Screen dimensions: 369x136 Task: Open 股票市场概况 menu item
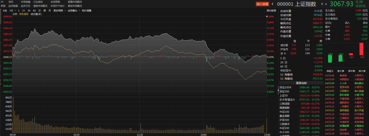[75, 2]
